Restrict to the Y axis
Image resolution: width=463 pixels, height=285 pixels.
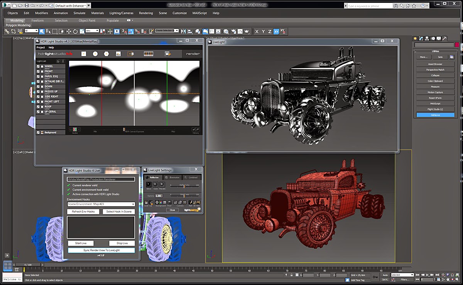[x=264, y=32]
